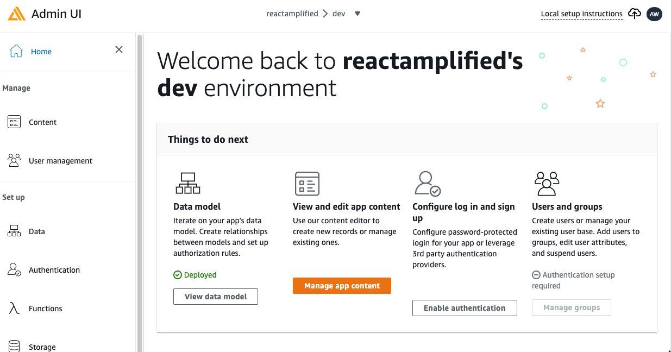
Task: Select the reactamplified breadcrumb
Action: point(292,14)
